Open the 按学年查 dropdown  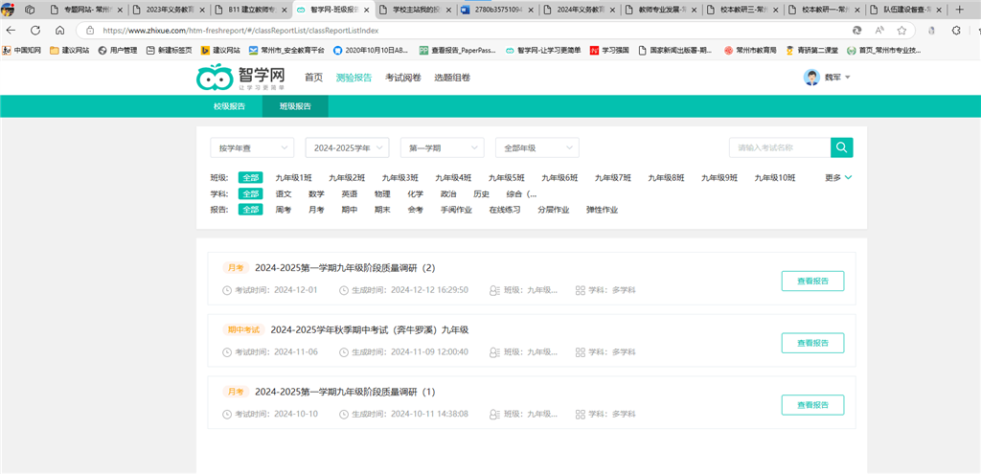pos(253,147)
